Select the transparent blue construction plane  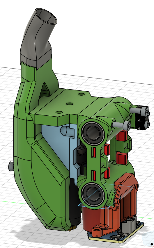tap(106, 196)
